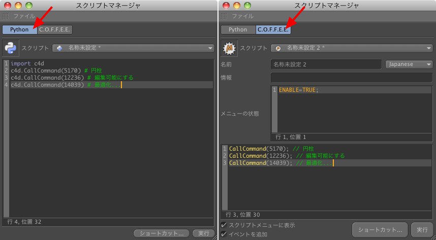The width and height of the screenshot is (436, 240).
Task: Open the ファイル menu in left window
Action: pyautogui.click(x=24, y=16)
